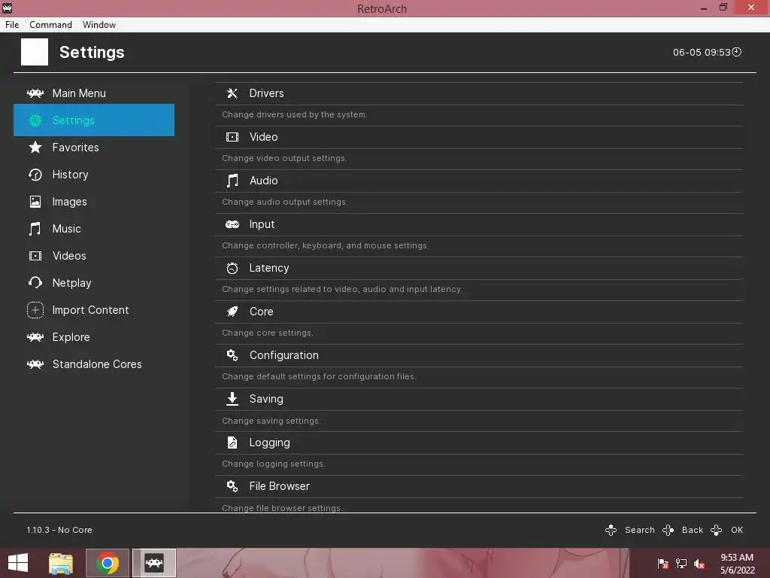Image resolution: width=770 pixels, height=578 pixels.
Task: Click the Import Content label
Action: [x=90, y=310]
